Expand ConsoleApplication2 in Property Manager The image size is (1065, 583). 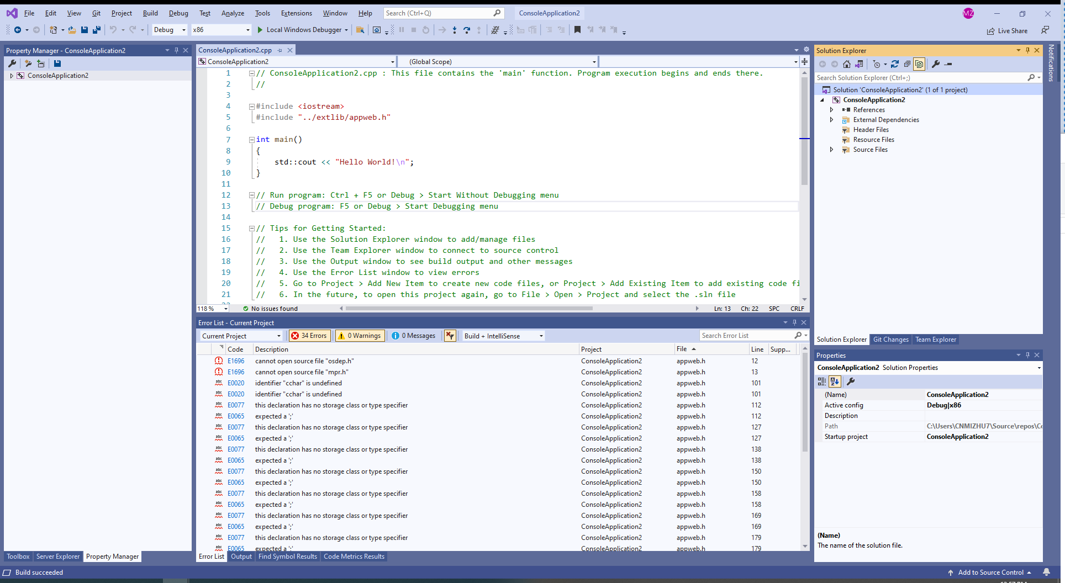pos(12,76)
